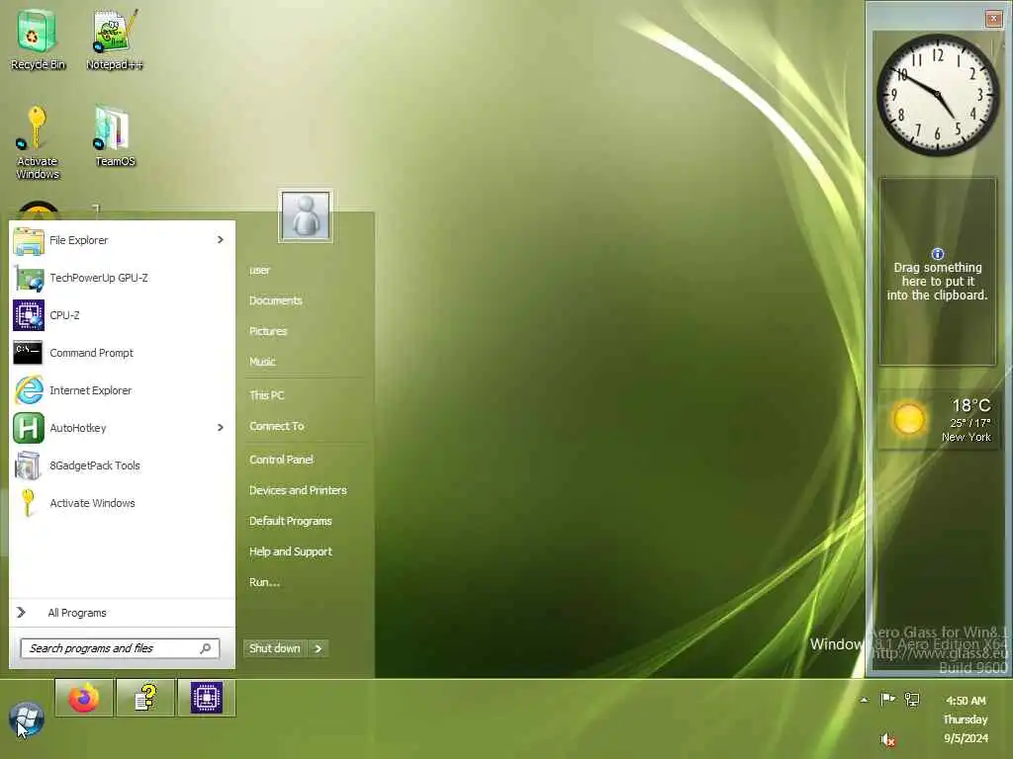Click the help document taskbar icon
Viewport: 1013px width, 759px height.
coord(145,698)
